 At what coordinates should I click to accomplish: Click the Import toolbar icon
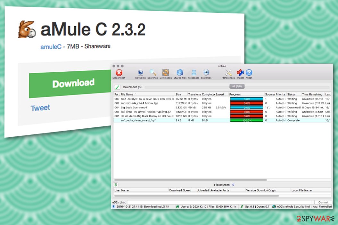pyautogui.click(x=240, y=74)
